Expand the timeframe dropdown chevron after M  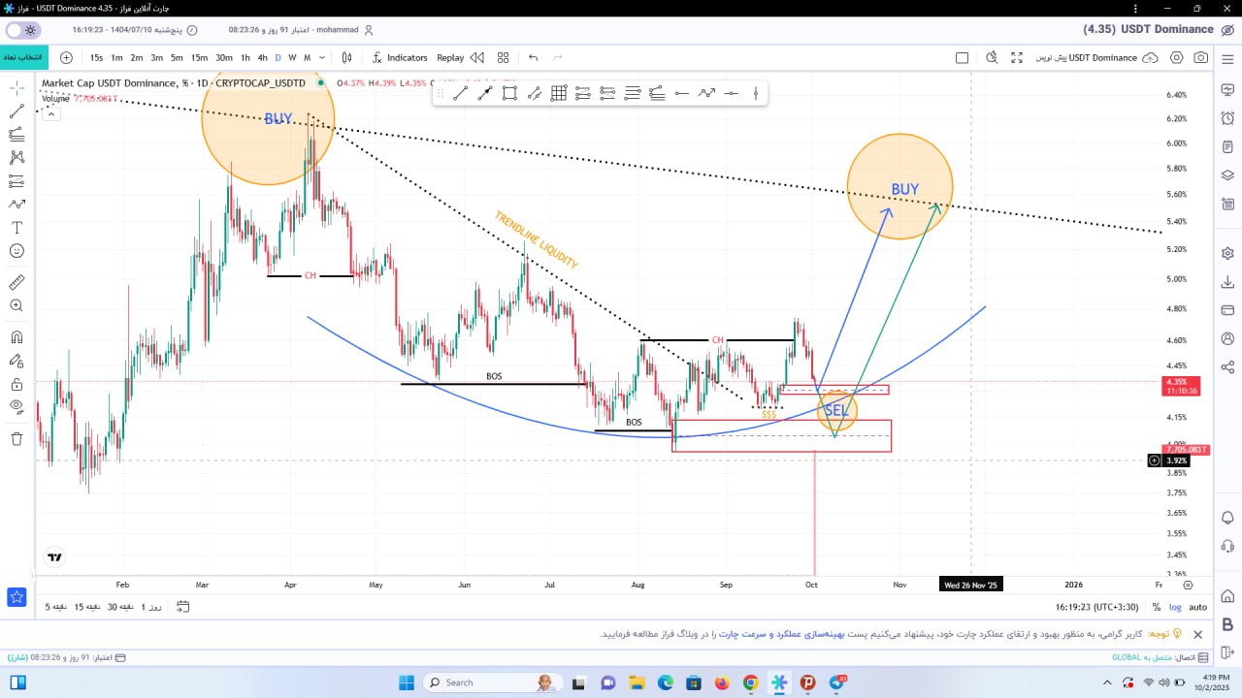(x=322, y=58)
